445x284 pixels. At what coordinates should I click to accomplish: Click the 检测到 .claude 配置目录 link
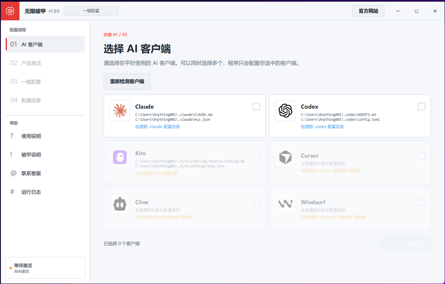point(158,127)
